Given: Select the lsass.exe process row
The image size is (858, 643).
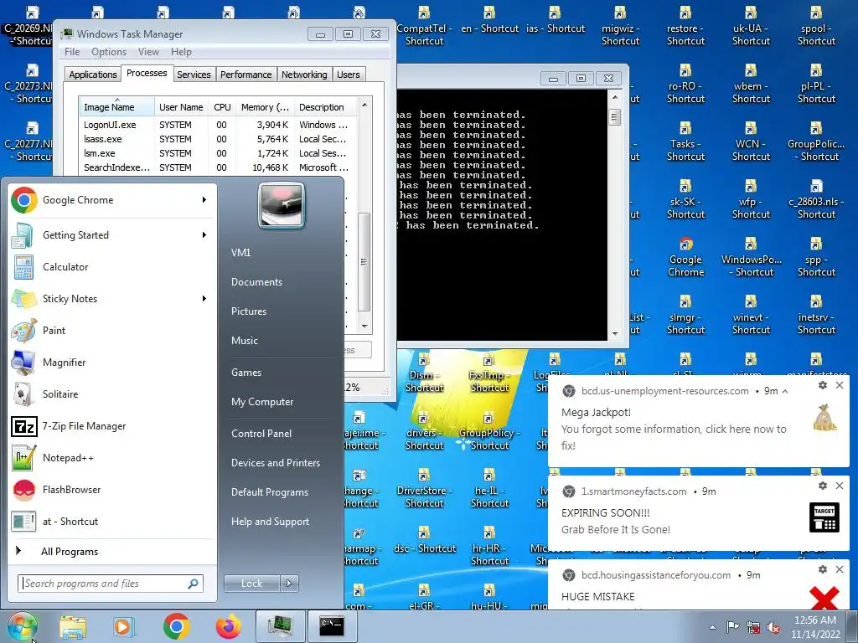Looking at the screenshot, I should tap(217, 139).
